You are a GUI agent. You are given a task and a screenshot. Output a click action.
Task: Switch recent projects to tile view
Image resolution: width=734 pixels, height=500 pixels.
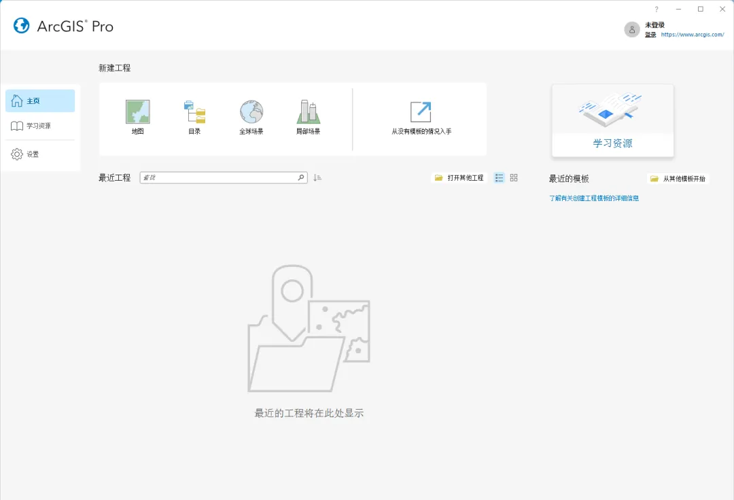pos(514,178)
